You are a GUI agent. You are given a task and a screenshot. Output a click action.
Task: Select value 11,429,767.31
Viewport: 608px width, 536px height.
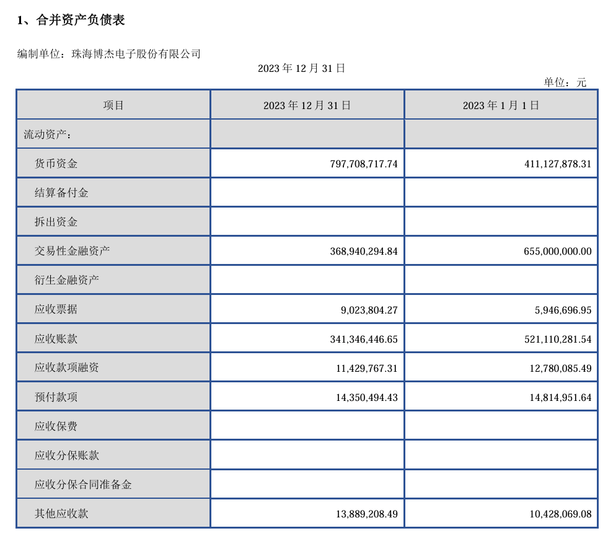click(x=367, y=368)
